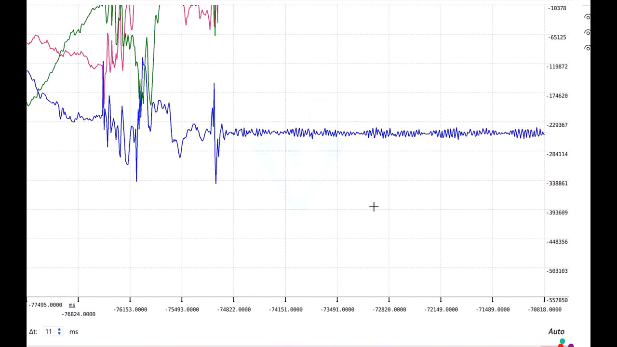Click vertical axis value -338861
The height and width of the screenshot is (347, 617).
click(558, 183)
